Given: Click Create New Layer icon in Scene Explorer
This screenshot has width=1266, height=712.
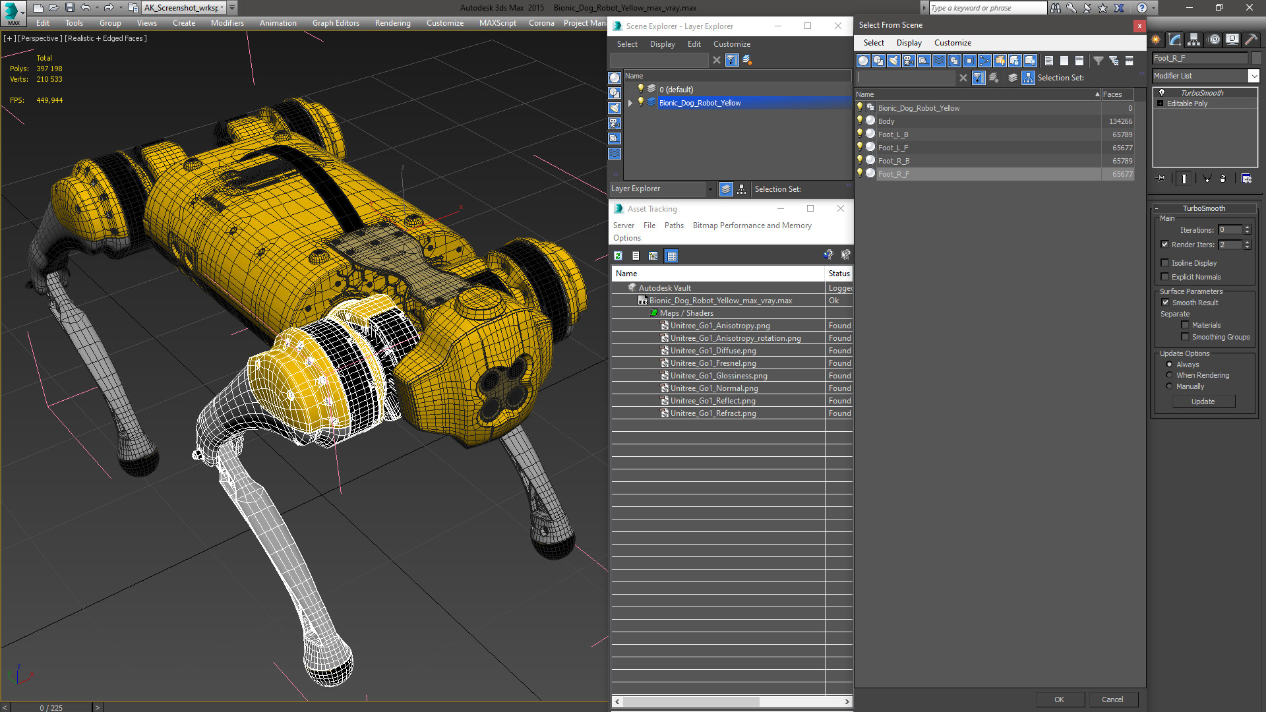Looking at the screenshot, I should click(747, 60).
